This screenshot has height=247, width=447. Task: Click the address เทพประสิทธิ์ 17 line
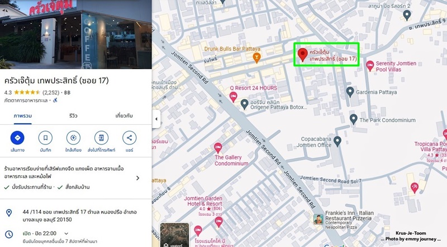[x=79, y=216]
